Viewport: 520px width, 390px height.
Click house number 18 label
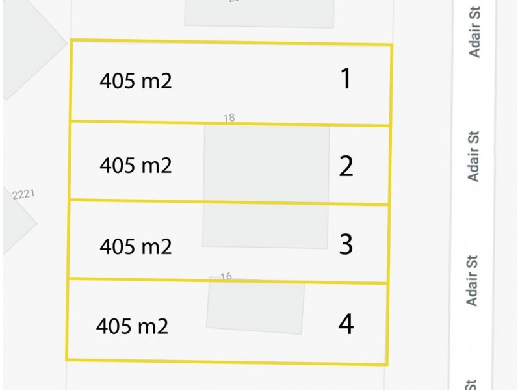(x=229, y=118)
